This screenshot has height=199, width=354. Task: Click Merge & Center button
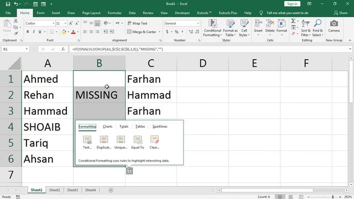(x=142, y=32)
